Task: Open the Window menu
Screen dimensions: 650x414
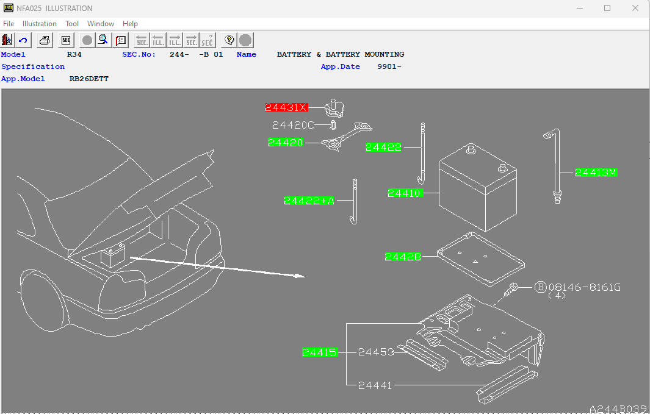Action: pyautogui.click(x=101, y=24)
